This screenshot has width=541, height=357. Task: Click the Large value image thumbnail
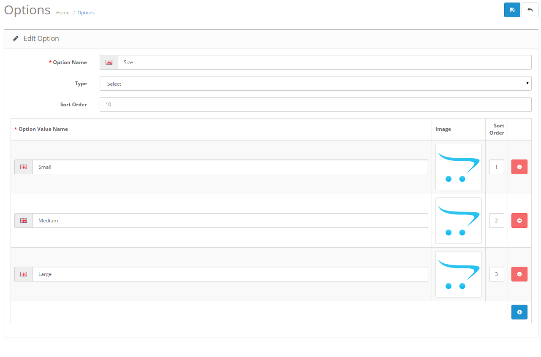(x=458, y=274)
